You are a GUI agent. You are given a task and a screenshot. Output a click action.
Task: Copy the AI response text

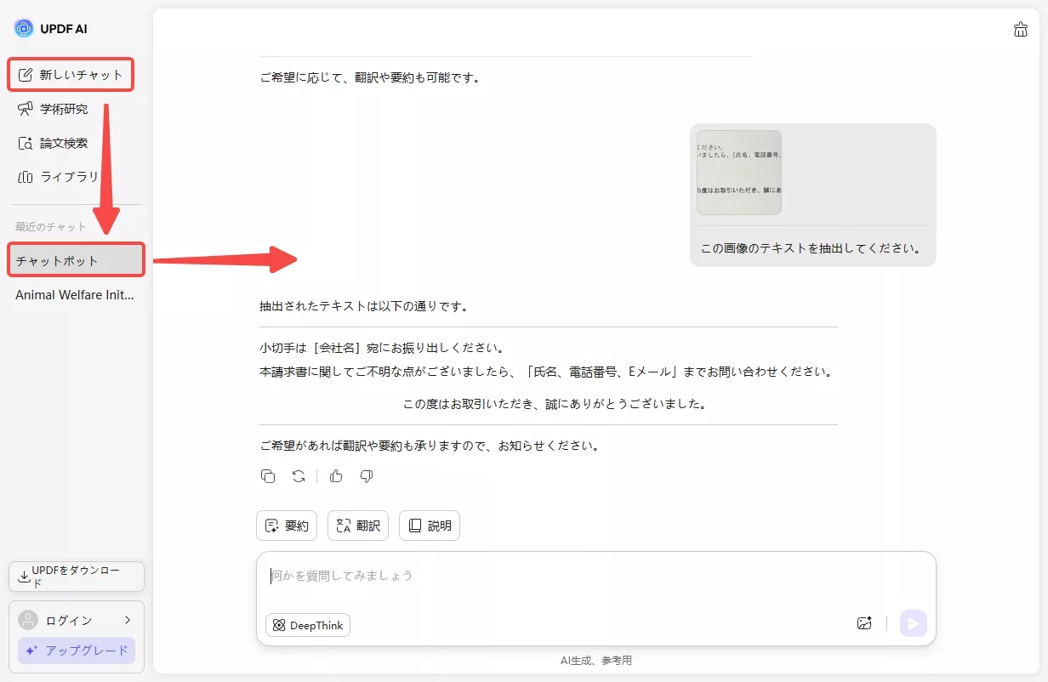click(267, 476)
